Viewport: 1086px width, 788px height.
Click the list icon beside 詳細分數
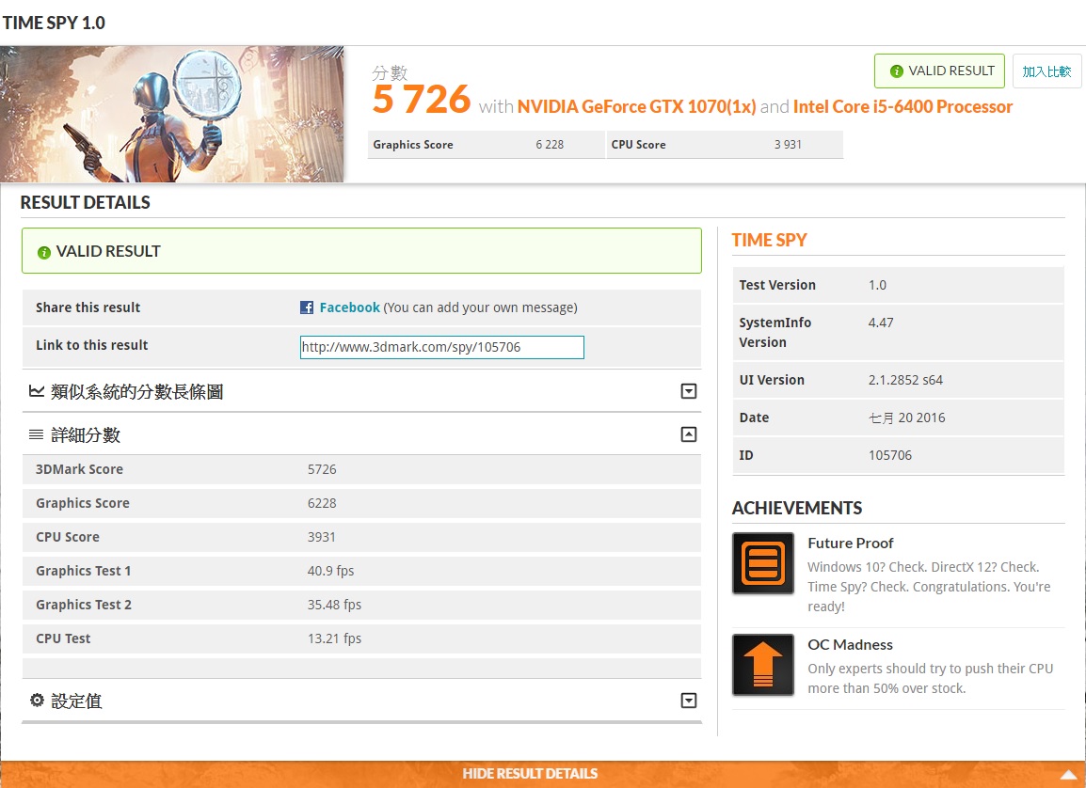36,434
